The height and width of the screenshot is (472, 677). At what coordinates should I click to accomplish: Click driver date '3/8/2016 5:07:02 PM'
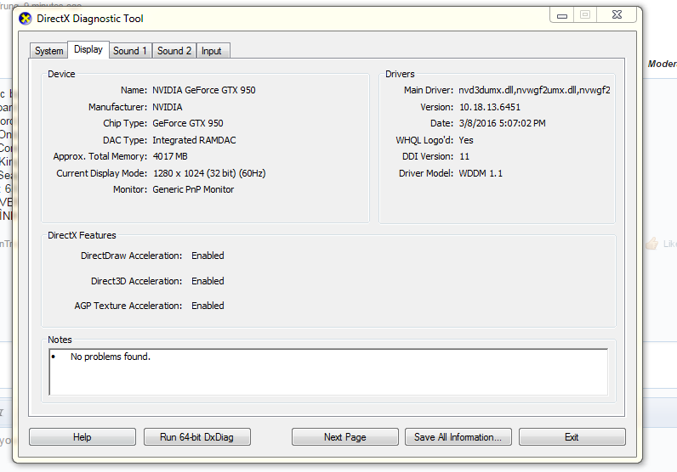coord(503,123)
